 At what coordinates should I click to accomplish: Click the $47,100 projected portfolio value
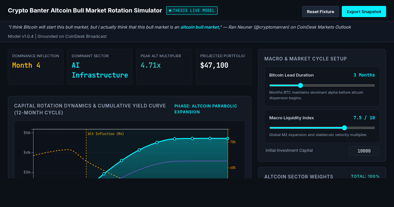(214, 65)
